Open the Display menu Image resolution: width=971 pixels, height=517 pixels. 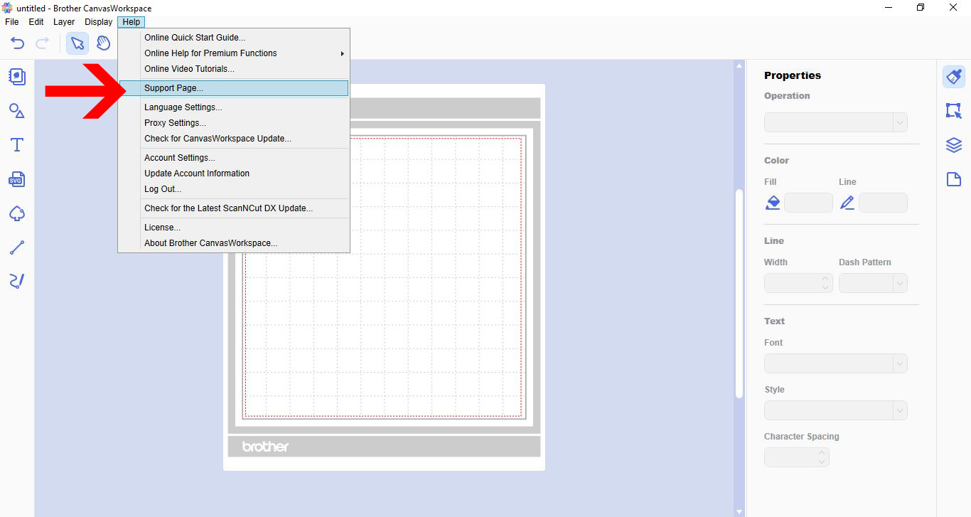[98, 22]
